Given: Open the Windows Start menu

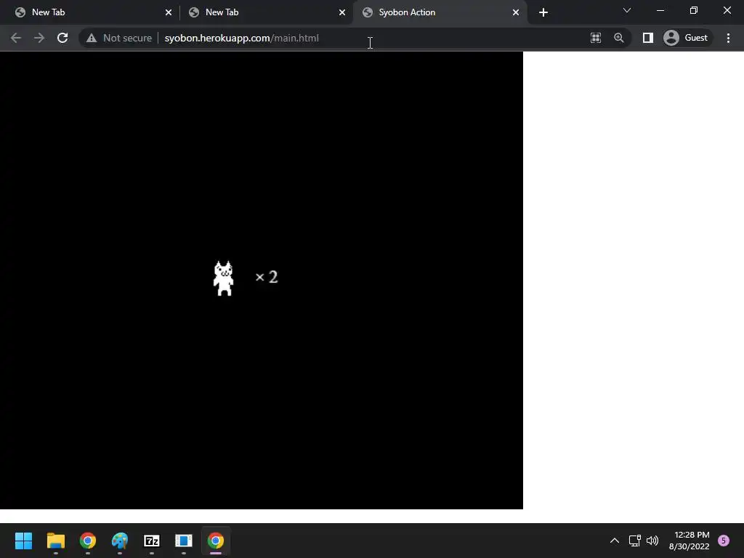Looking at the screenshot, I should point(23,541).
